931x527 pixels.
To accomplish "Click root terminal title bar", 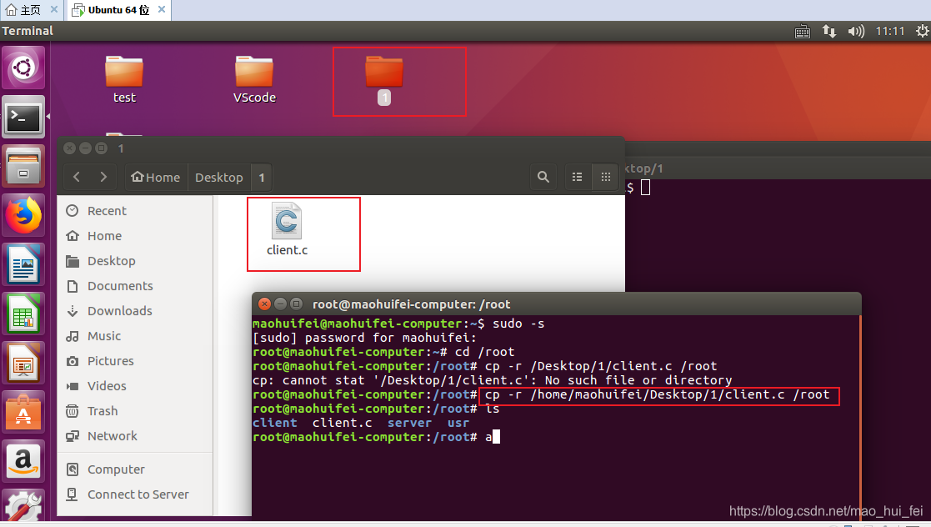I will (556, 304).
